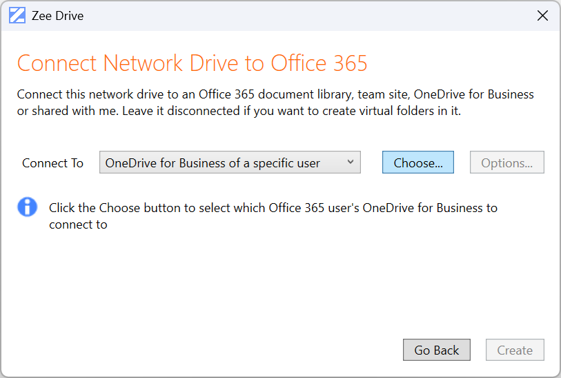This screenshot has width=561, height=378.
Task: Click the greyed-out Options... button
Action: (507, 163)
